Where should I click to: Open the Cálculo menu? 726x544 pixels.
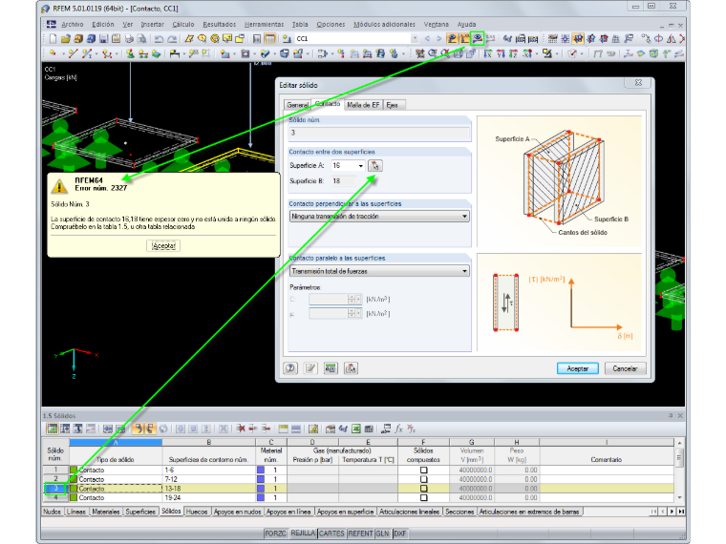point(182,25)
